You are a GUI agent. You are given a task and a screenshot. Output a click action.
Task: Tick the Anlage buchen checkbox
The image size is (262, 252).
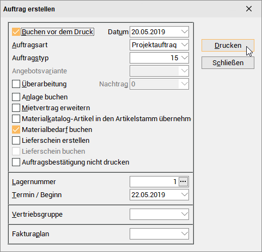(x=16, y=97)
